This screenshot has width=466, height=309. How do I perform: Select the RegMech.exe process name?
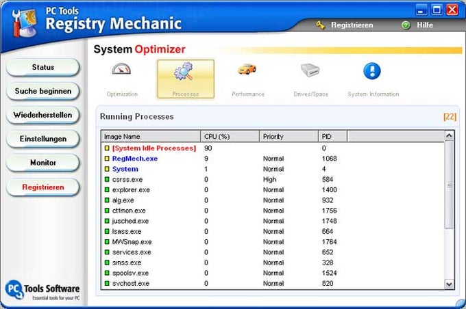coord(135,159)
